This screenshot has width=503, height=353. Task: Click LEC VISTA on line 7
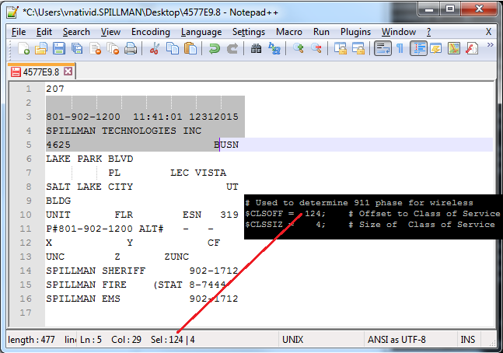point(198,173)
